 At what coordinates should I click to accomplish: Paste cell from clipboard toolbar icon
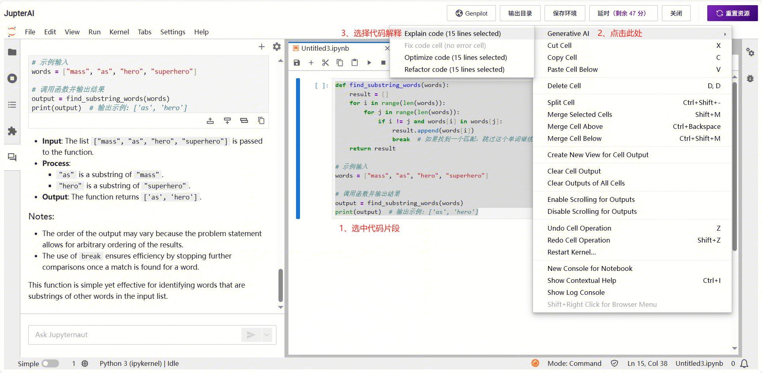pos(355,63)
